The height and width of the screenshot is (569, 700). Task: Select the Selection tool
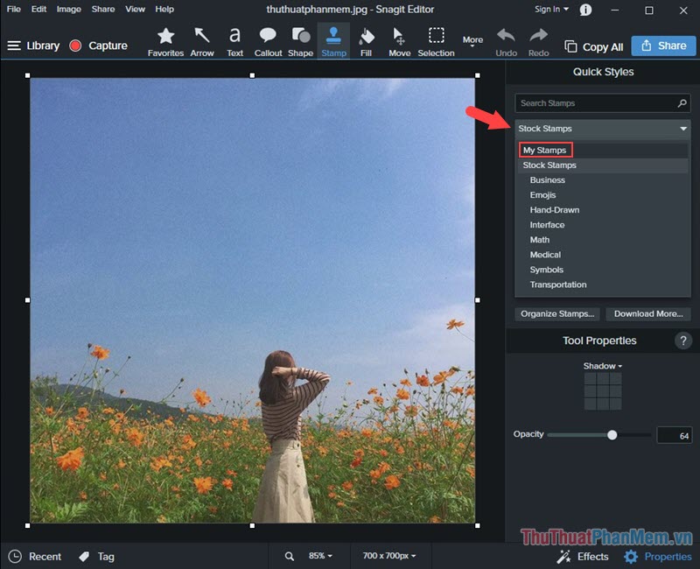(x=437, y=39)
